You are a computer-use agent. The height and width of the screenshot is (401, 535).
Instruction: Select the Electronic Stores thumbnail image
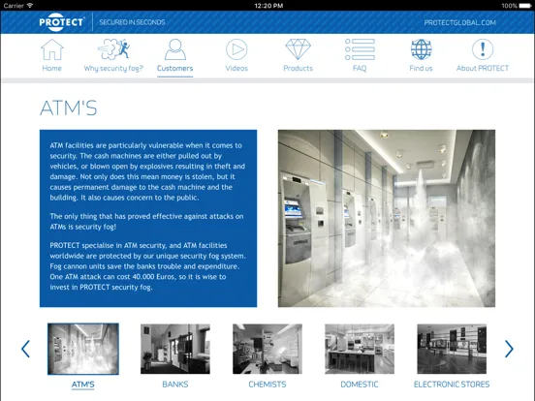(x=452, y=349)
